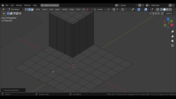The height and width of the screenshot is (99, 176).
Task: Toggle proportional editing
Action: point(123,10)
